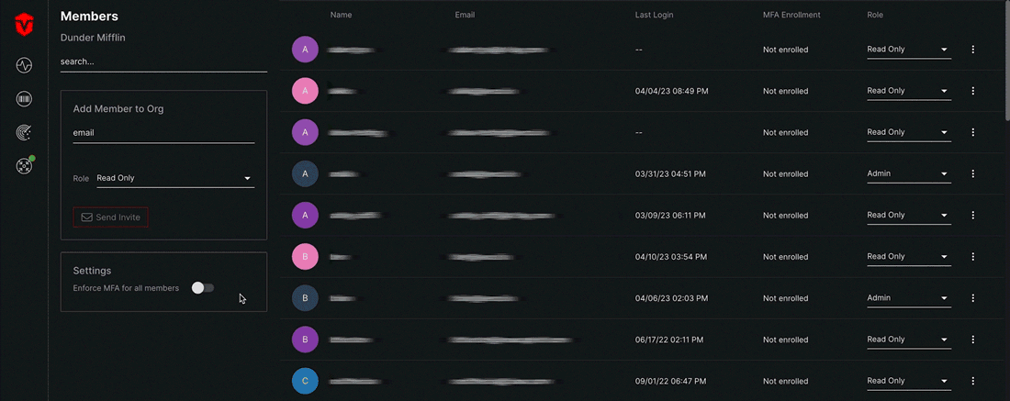Focus the members search field
1010x401 pixels.
[x=163, y=62]
